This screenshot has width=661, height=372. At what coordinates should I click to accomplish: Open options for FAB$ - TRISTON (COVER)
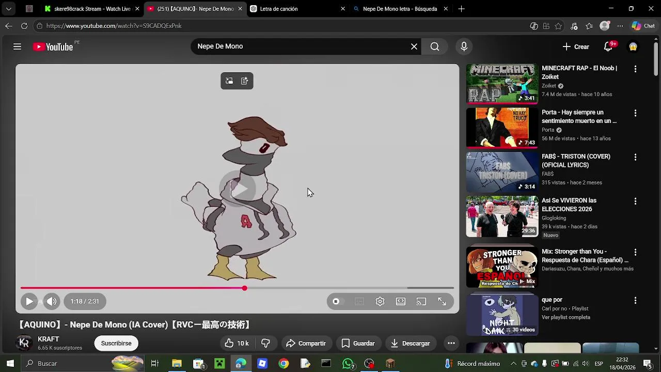coord(635,157)
